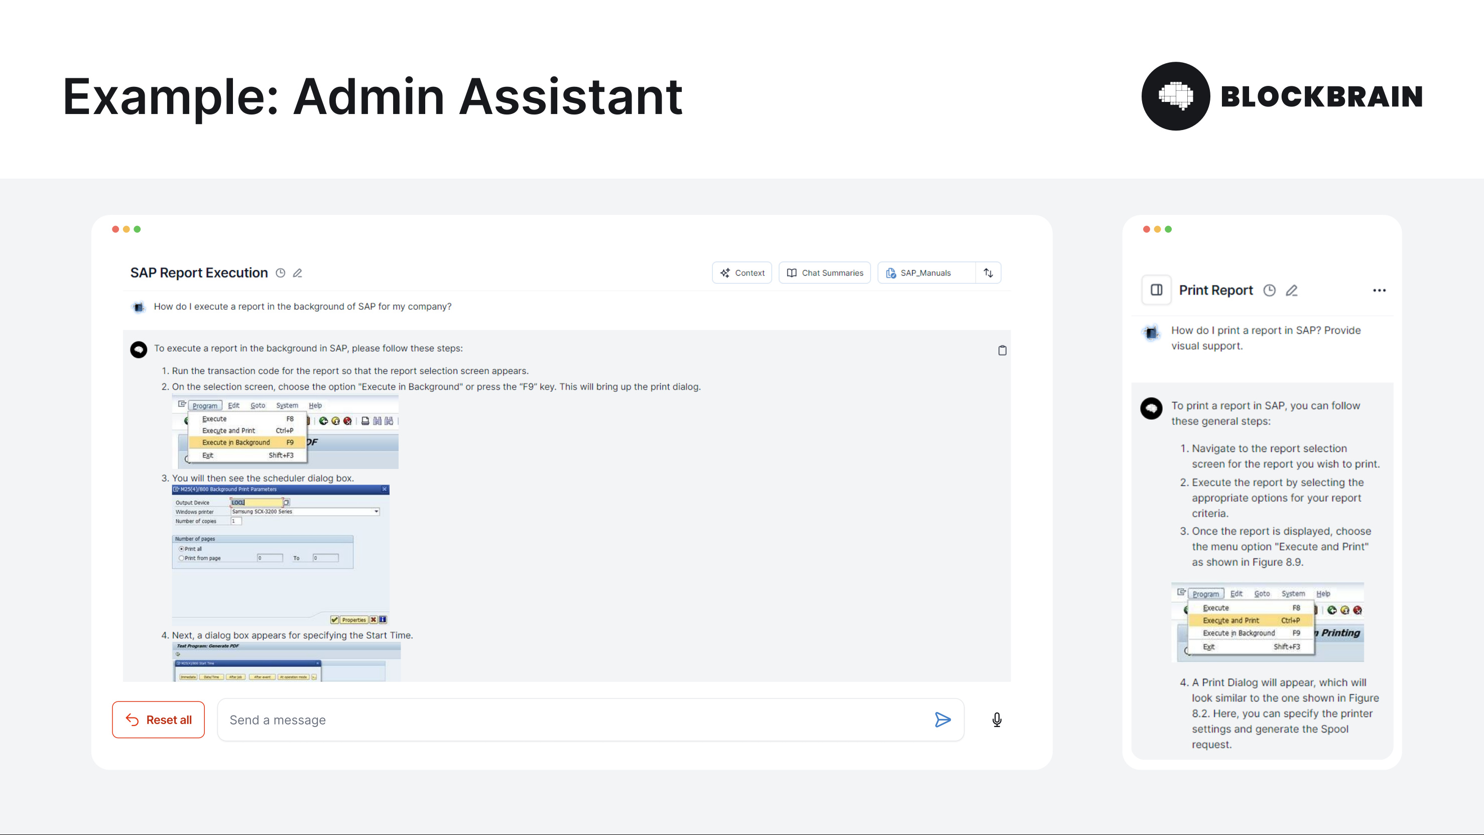Screen dimensions: 1484x835
Task: Select the Print all radio button in screenshot
Action: [x=181, y=549]
